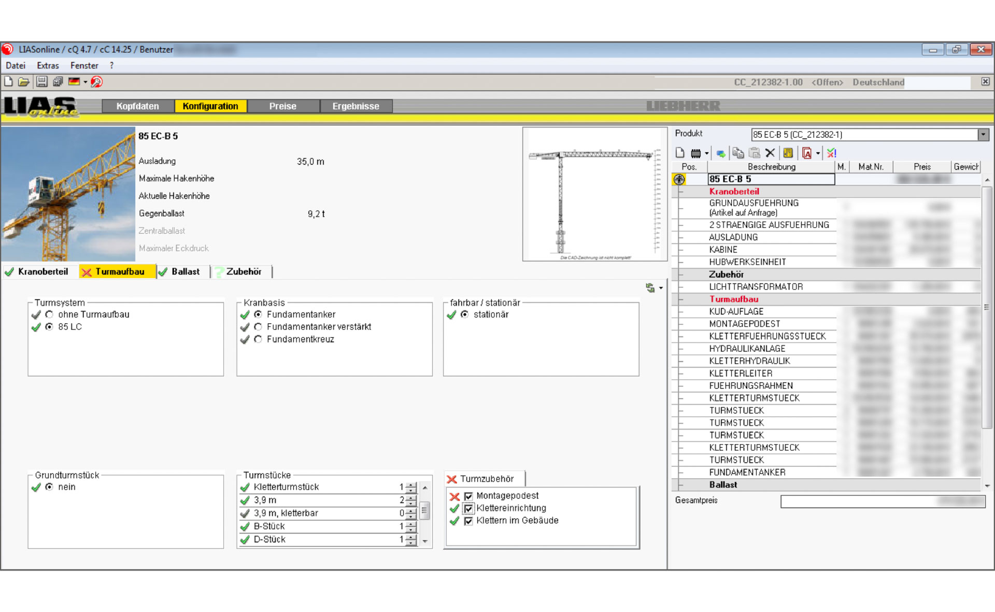Click the save all diskettes icon
Image resolution: width=995 pixels, height=612 pixels.
58,82
